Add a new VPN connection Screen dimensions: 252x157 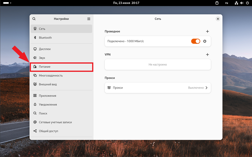(x=207, y=54)
